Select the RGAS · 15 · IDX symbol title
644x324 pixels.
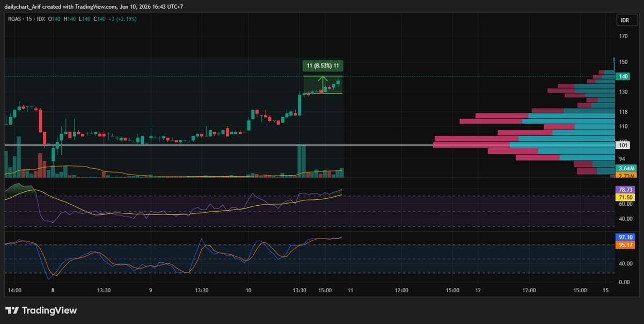(x=25, y=19)
